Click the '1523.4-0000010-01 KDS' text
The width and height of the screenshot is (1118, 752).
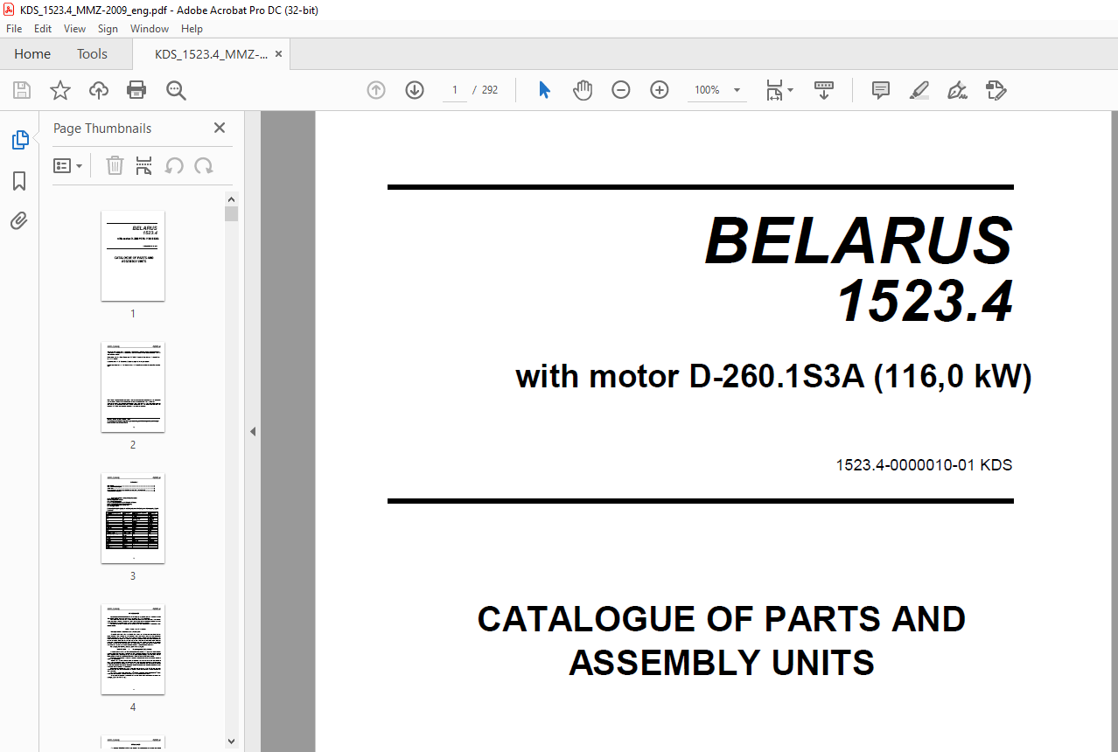click(924, 465)
